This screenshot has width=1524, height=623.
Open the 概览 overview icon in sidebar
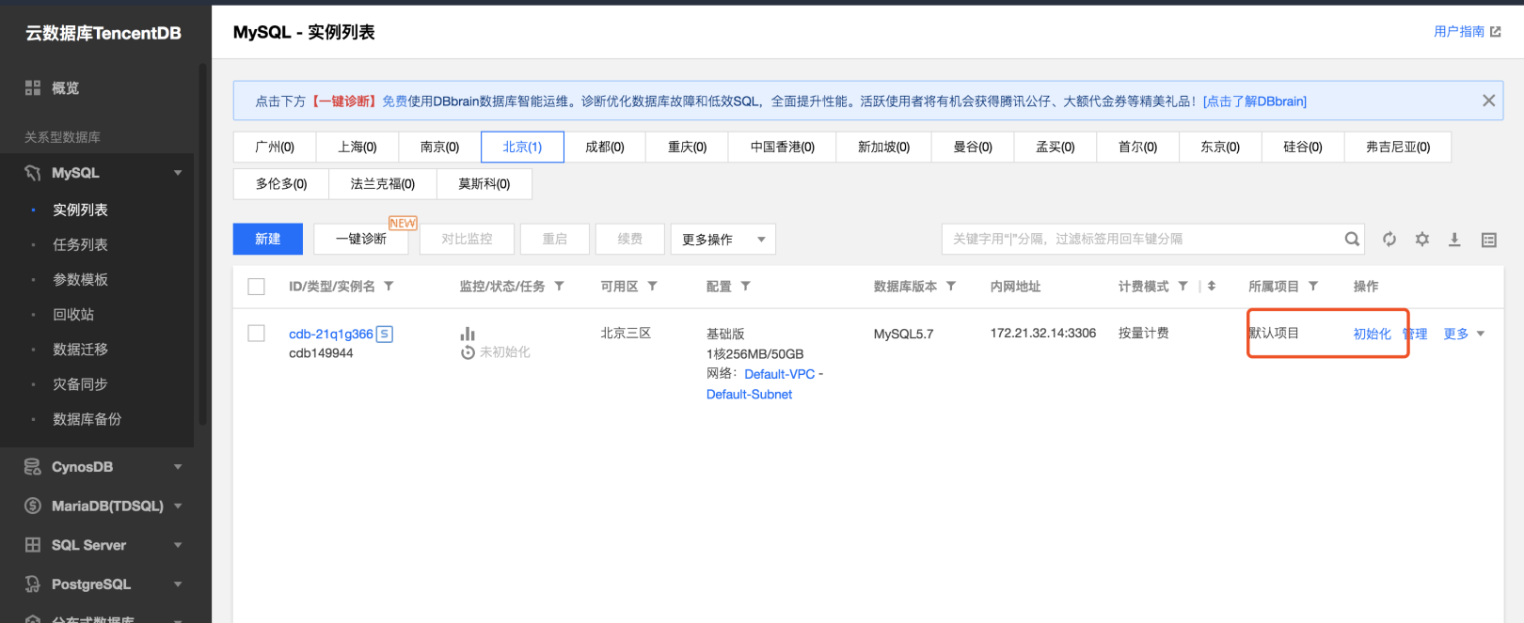(33, 87)
